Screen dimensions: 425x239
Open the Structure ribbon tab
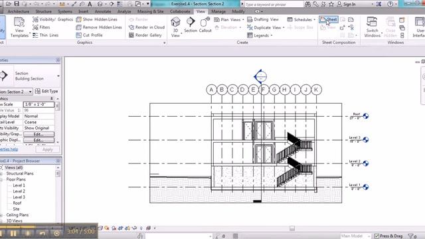43,12
